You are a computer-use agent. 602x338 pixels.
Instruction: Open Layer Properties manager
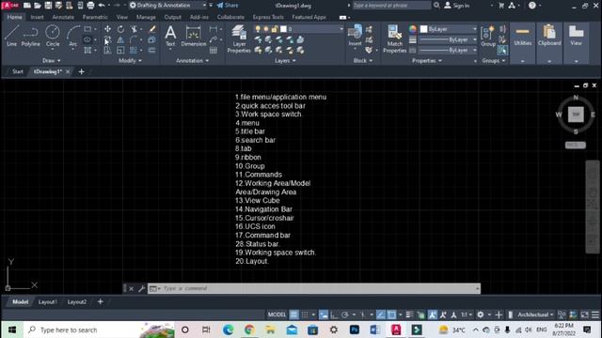(239, 38)
